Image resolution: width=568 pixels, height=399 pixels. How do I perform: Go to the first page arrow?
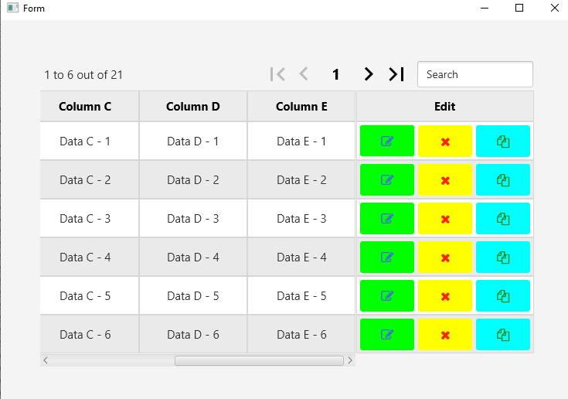coord(277,74)
